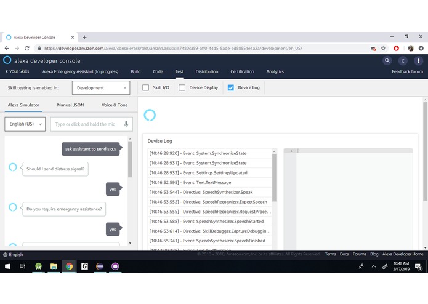The width and height of the screenshot is (428, 304).
Task: Open Terms link in footer
Action: [330, 254]
